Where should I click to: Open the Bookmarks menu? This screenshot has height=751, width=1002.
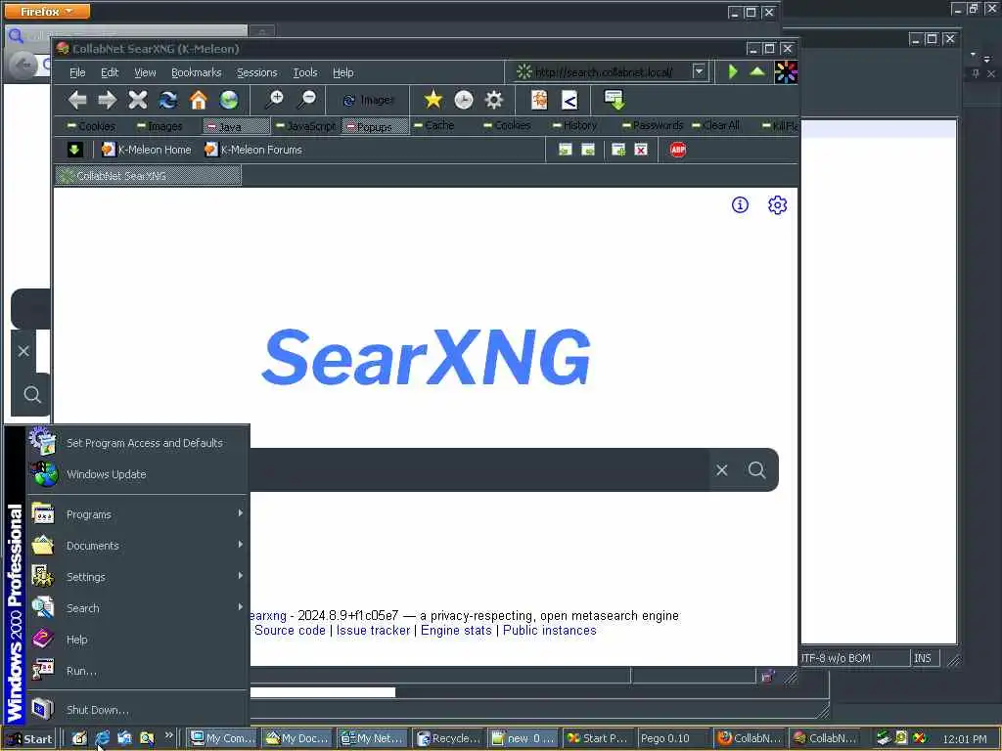point(196,72)
